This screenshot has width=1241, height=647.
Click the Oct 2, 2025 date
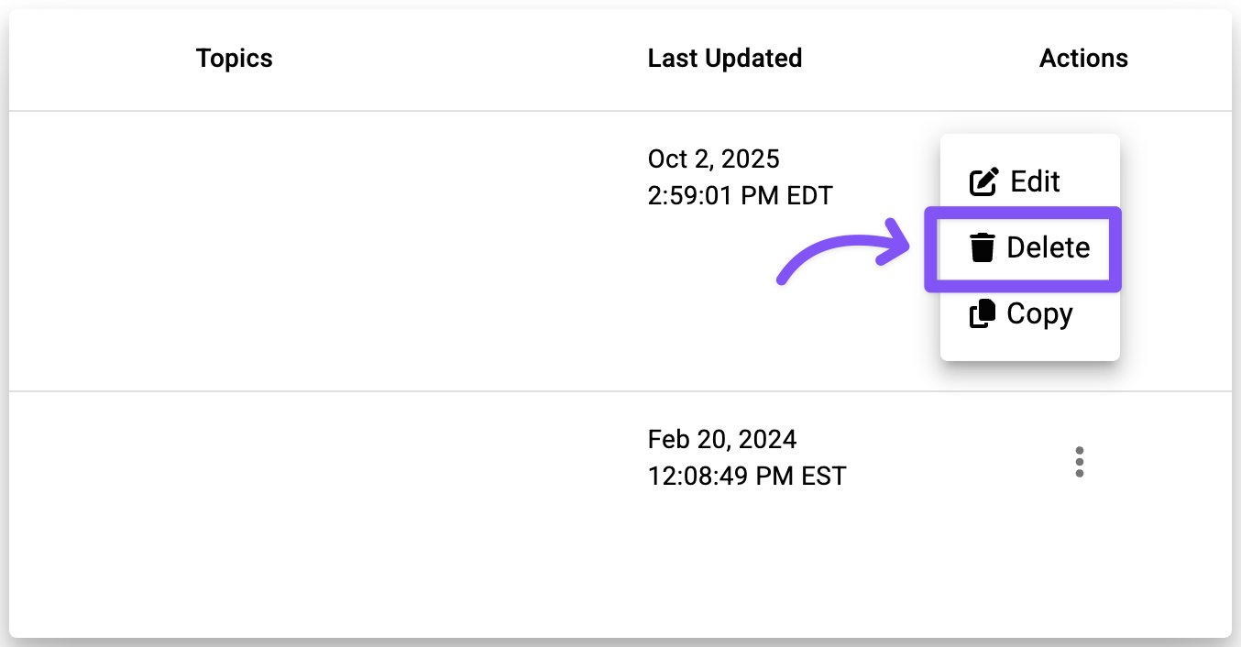pos(713,159)
